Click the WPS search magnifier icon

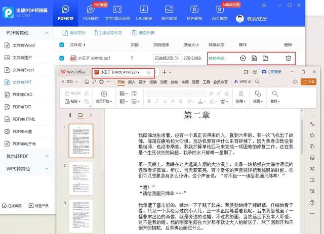point(257,82)
